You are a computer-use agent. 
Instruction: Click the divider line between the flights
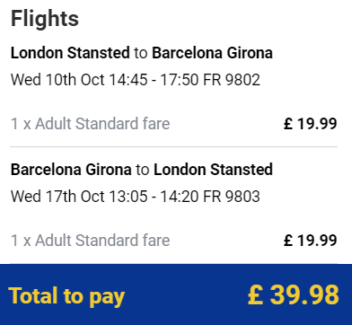tap(174, 147)
